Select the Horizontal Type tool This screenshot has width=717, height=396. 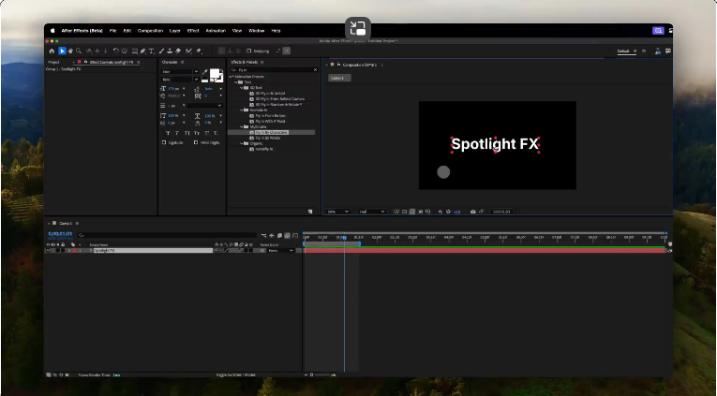[152, 51]
